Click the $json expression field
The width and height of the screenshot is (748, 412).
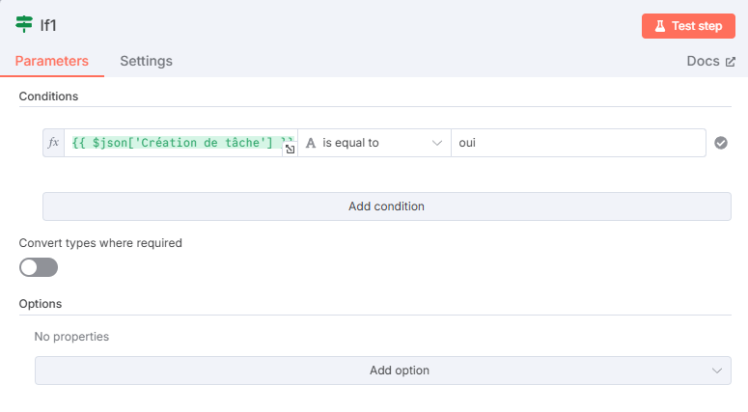(x=180, y=143)
